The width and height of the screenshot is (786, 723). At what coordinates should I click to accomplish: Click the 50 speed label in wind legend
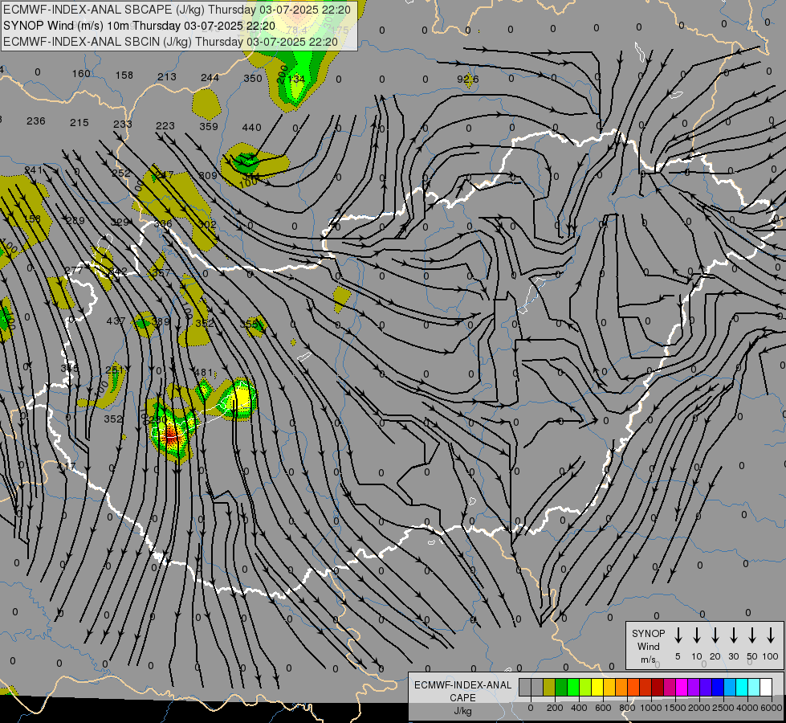coord(752,656)
